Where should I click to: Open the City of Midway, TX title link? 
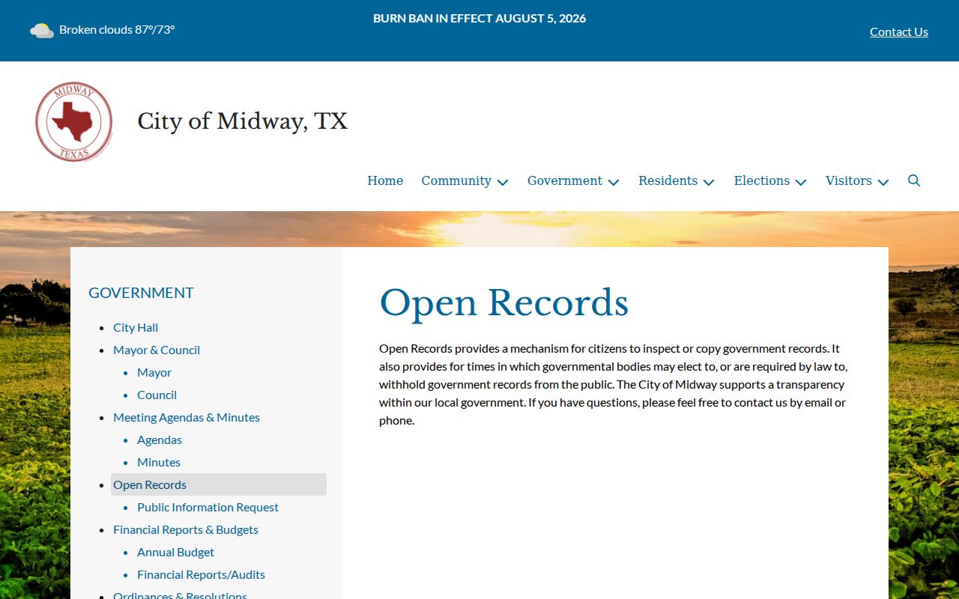point(243,121)
